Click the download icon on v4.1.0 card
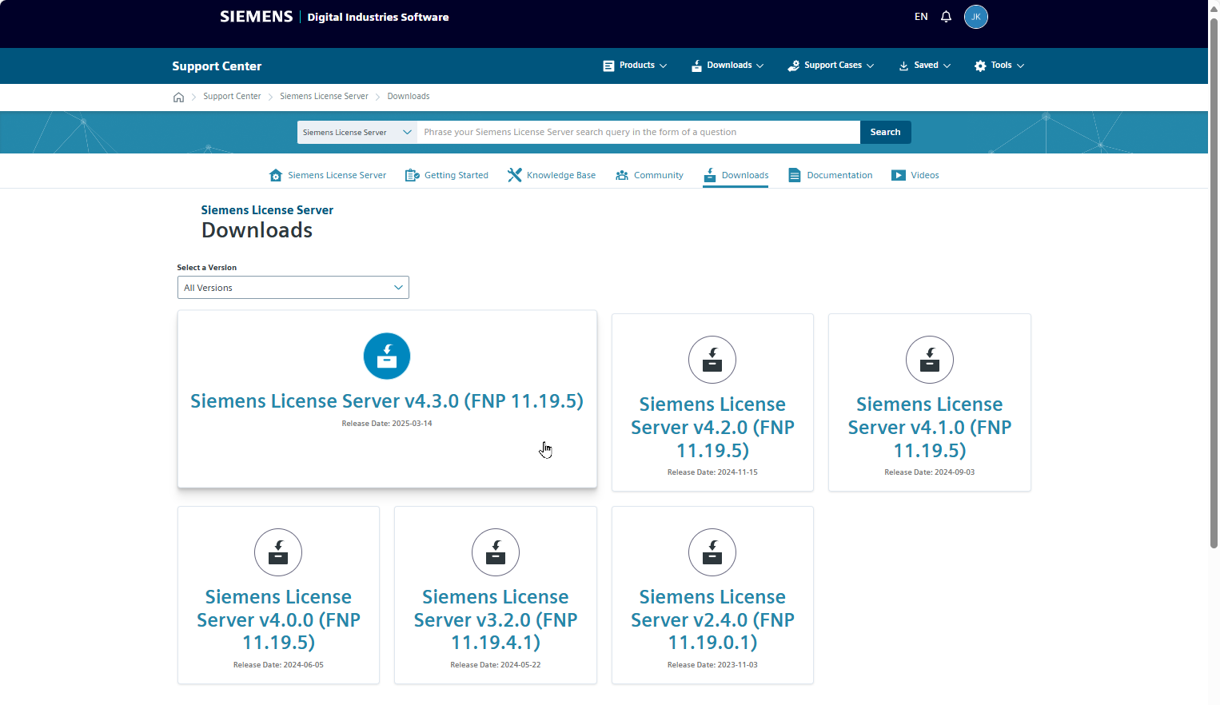Screen dimensions: 1220x705 [930, 360]
